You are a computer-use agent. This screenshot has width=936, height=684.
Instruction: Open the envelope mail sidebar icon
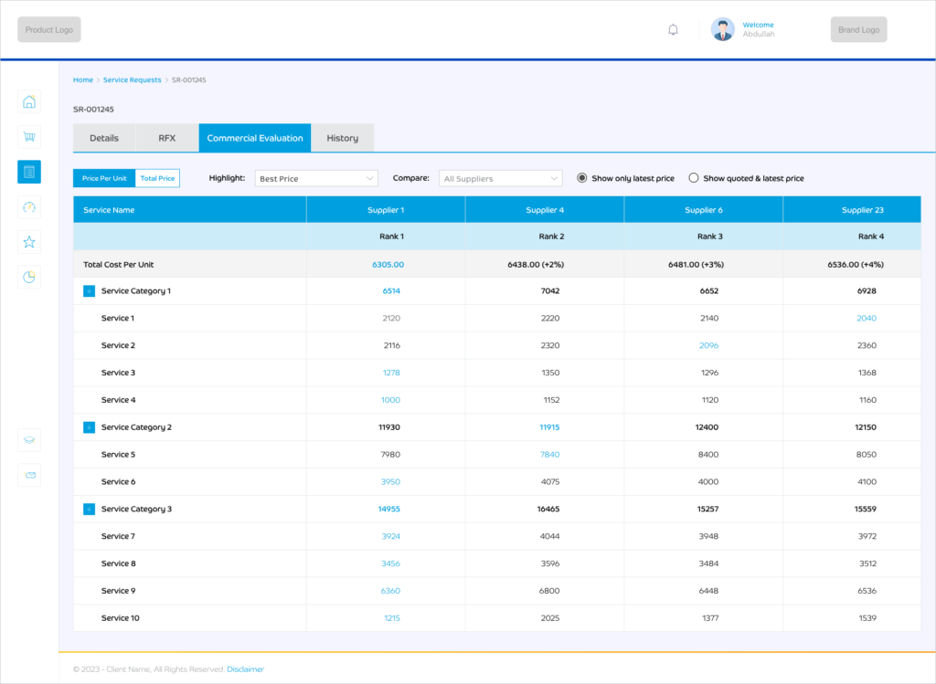[29, 475]
